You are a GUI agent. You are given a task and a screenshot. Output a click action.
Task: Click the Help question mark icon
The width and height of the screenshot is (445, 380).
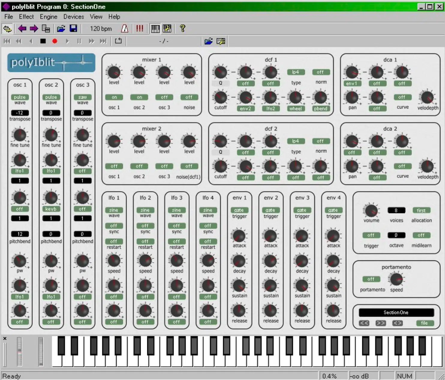click(x=182, y=29)
